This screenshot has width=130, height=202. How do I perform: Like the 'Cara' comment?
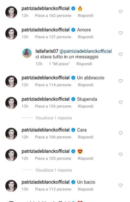coord(121,133)
